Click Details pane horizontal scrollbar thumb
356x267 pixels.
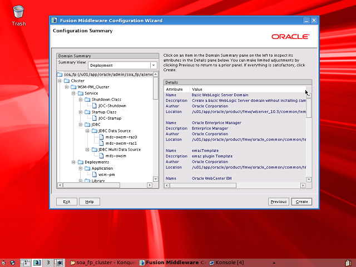[x=203, y=185]
